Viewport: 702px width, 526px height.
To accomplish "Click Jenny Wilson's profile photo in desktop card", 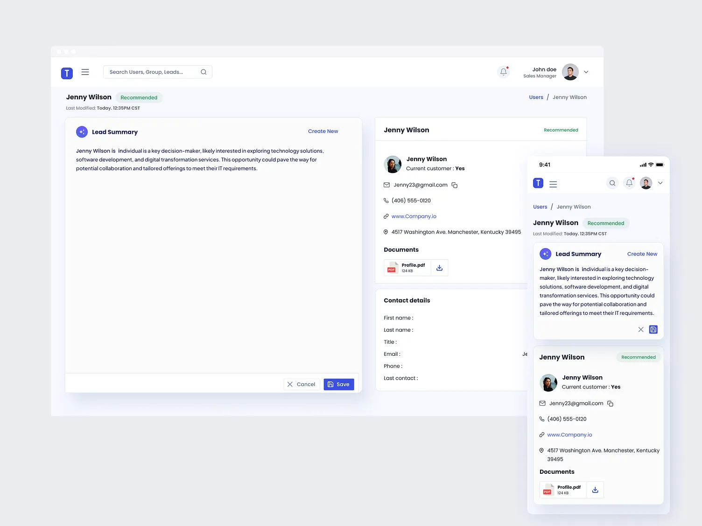I will pos(393,164).
